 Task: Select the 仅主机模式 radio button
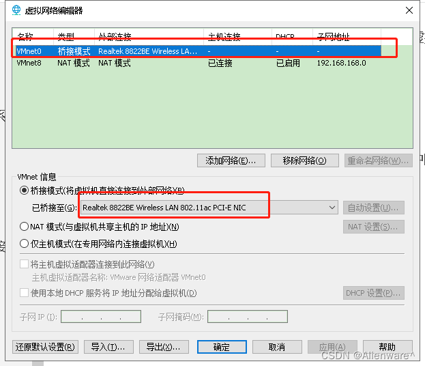24,244
